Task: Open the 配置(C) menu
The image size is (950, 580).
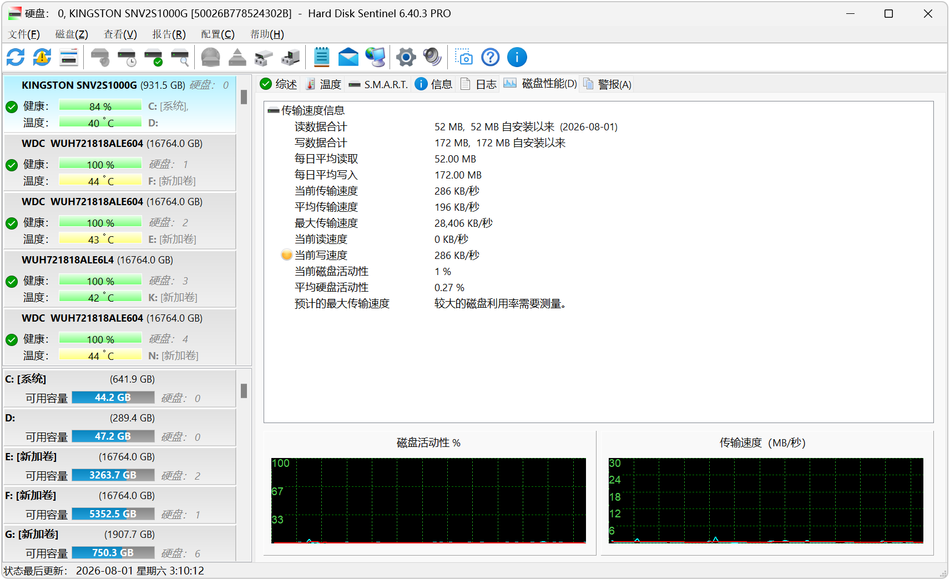Action: pyautogui.click(x=218, y=34)
